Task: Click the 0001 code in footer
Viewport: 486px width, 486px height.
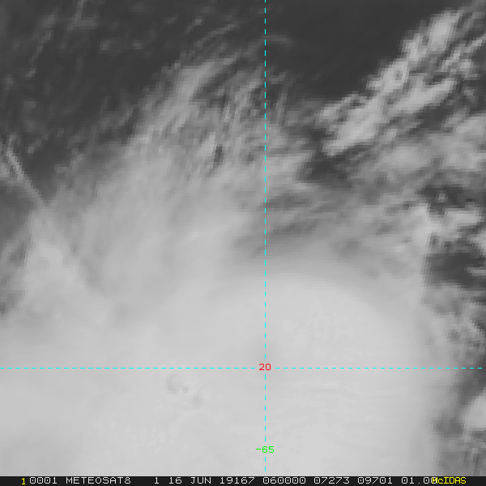Action: (x=43, y=480)
